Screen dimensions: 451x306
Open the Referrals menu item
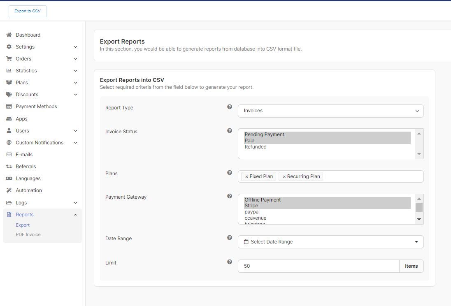26,167
